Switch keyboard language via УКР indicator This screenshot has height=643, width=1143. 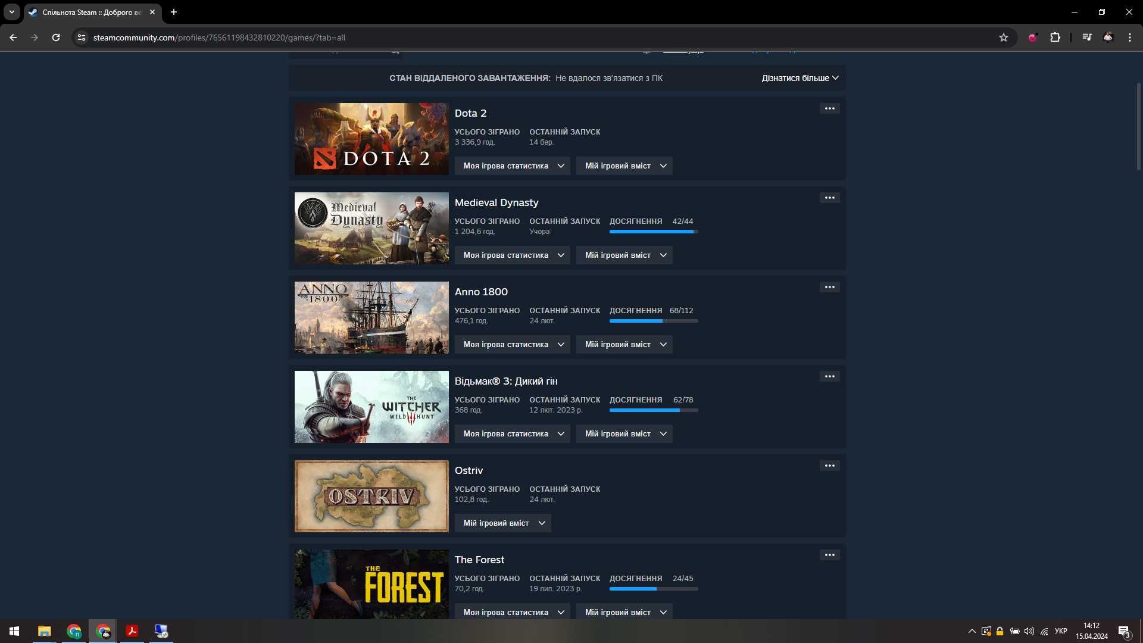1061,631
